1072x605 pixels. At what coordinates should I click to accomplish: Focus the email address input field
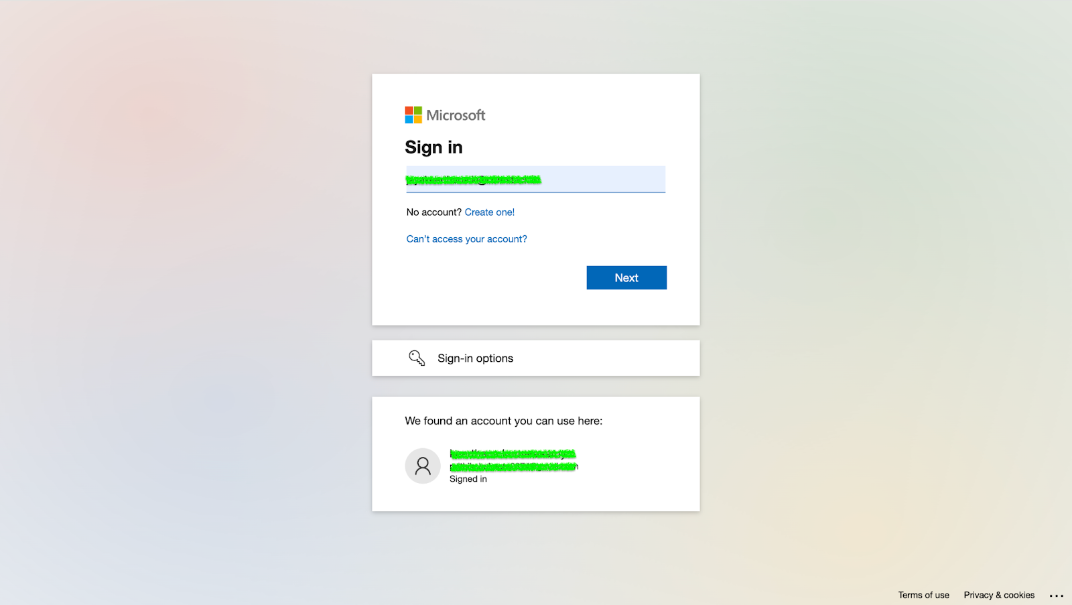click(x=535, y=180)
